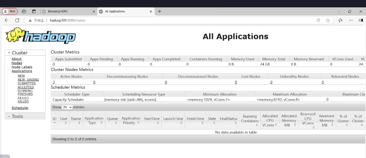The height and width of the screenshot is (158, 366).
Task: Sort table by % of Queue column
Action: point(343,120)
